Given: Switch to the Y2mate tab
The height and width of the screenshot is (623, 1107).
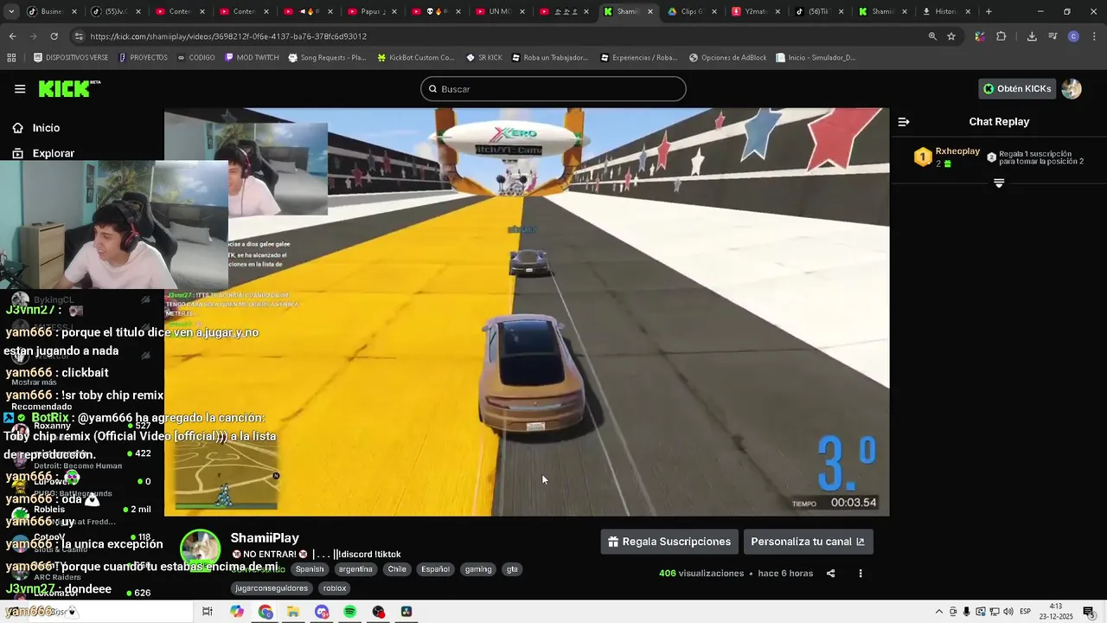Looking at the screenshot, I should pos(755,12).
